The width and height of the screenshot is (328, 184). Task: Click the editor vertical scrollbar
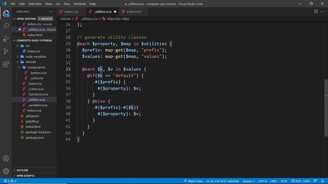[326, 108]
